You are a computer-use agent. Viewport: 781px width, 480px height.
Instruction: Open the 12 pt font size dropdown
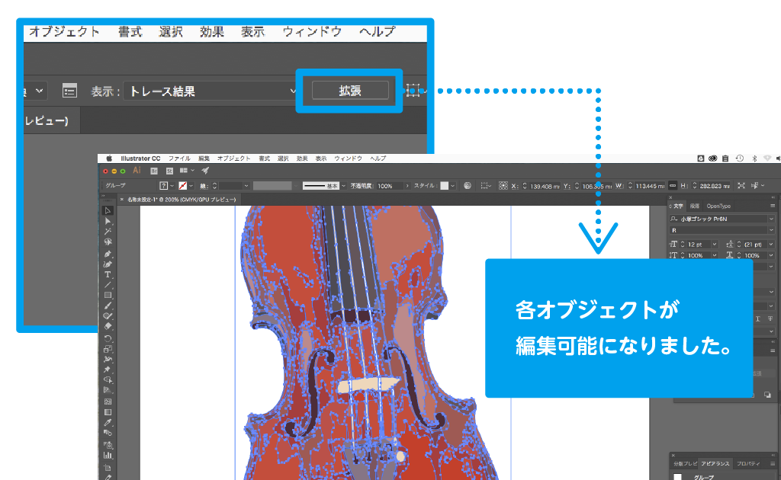(714, 244)
